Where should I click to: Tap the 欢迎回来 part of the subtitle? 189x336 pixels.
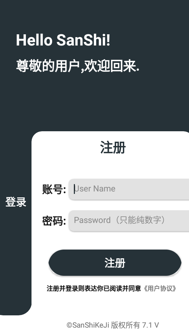[110, 66]
